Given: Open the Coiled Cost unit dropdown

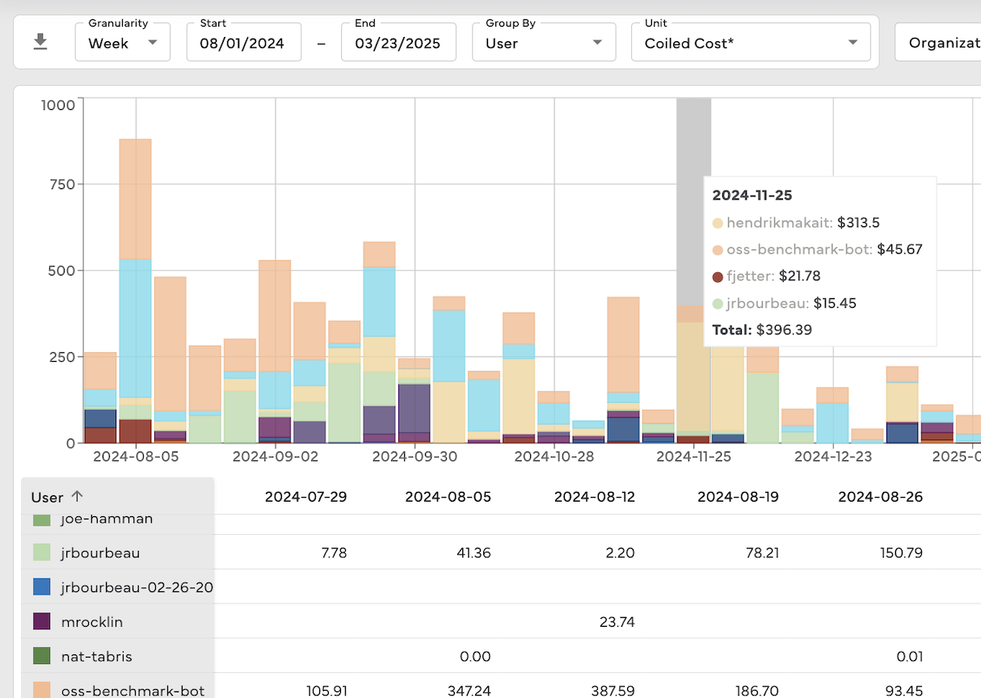Looking at the screenshot, I should 750,43.
